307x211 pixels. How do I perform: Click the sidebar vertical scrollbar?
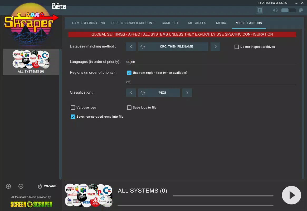coord(60,114)
